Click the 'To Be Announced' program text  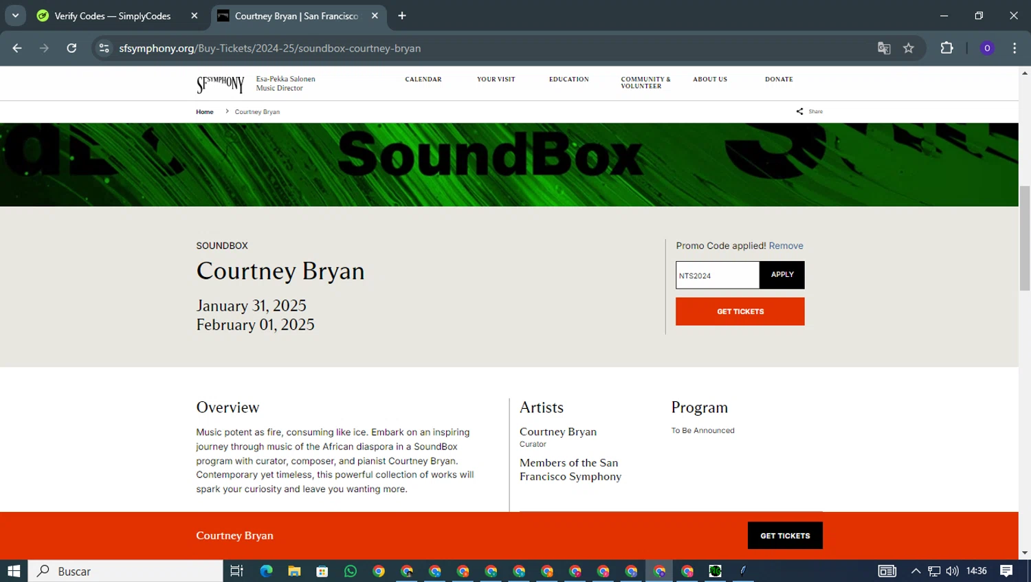[703, 431]
